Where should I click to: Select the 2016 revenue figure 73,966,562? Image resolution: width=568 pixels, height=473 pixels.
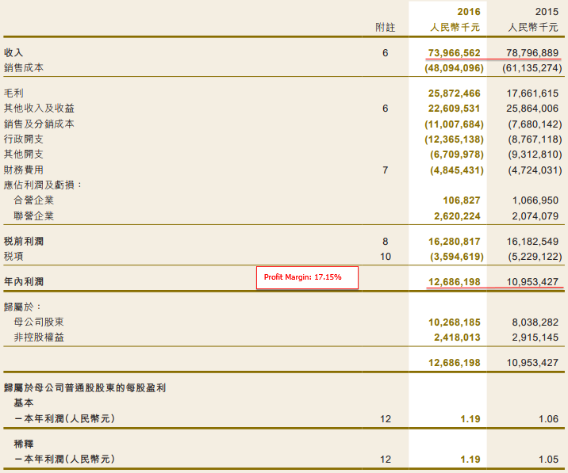454,52
